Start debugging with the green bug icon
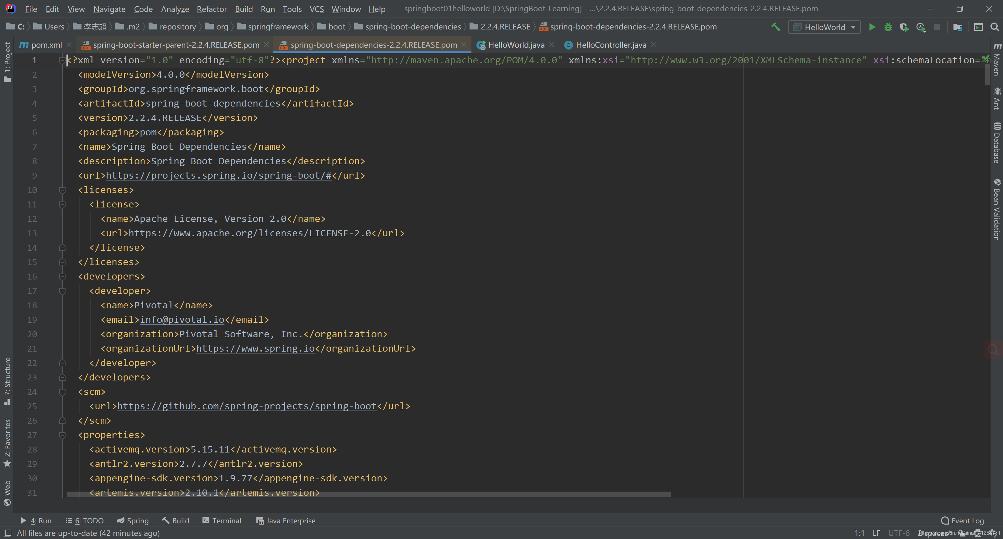 888,27
